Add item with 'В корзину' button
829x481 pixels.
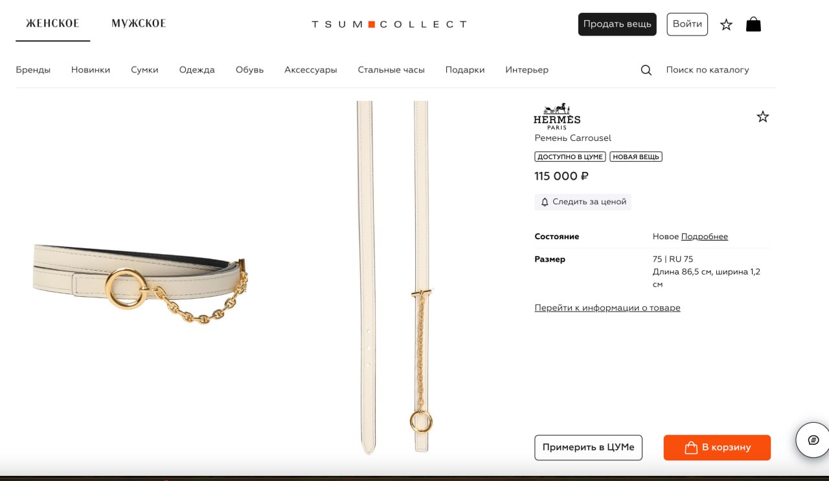coord(717,447)
